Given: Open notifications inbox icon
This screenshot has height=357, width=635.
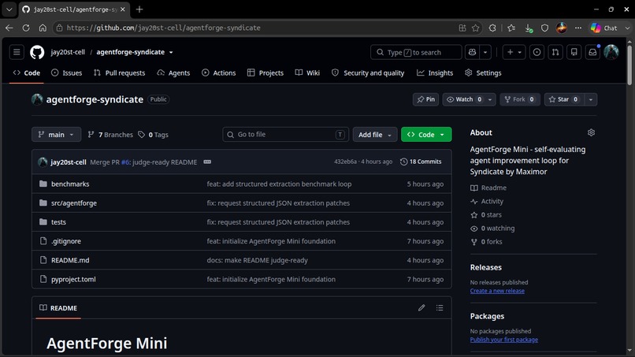Looking at the screenshot, I should (x=592, y=52).
